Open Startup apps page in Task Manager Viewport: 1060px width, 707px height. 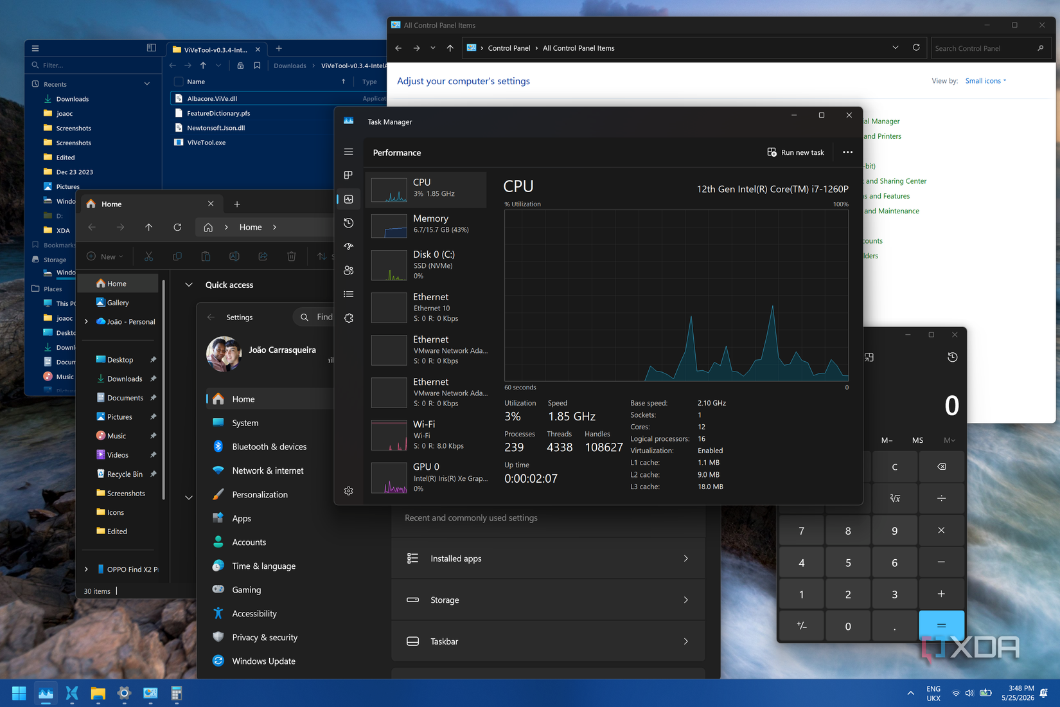click(x=349, y=246)
